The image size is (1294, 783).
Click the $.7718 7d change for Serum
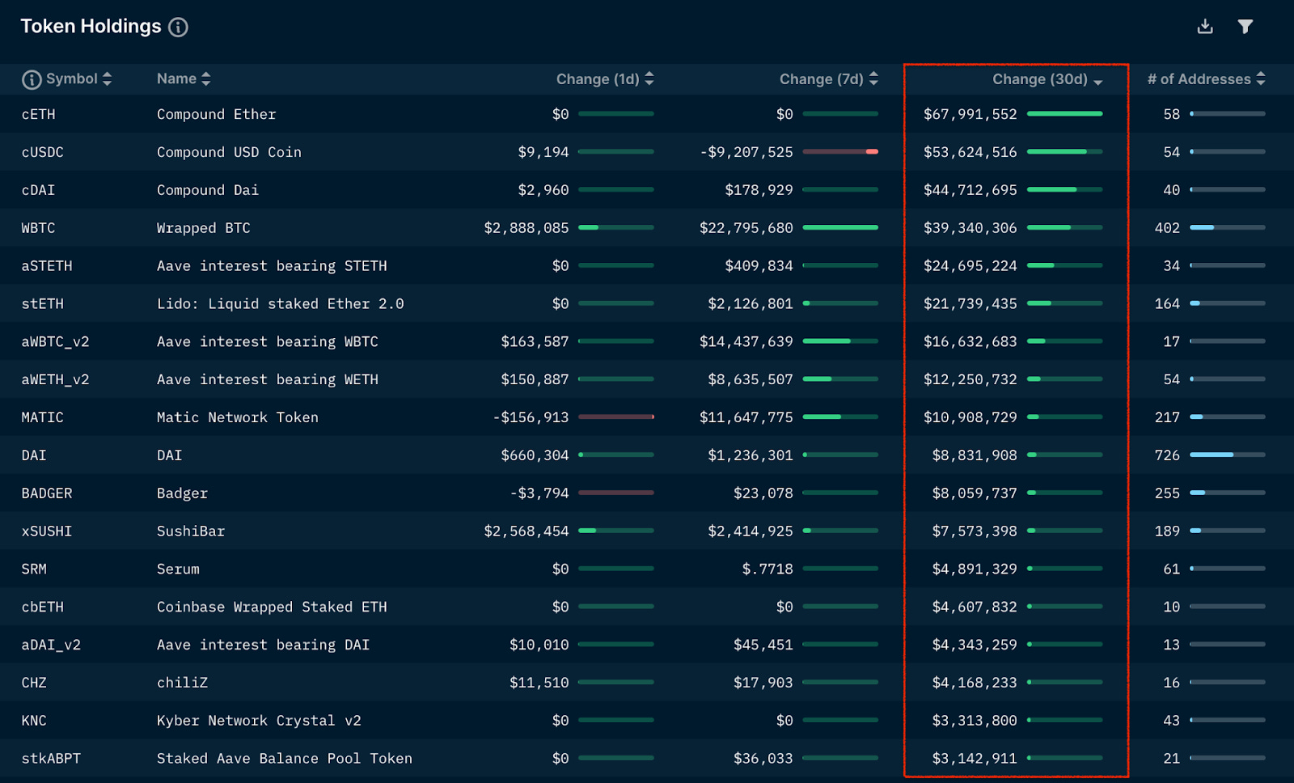pos(768,569)
